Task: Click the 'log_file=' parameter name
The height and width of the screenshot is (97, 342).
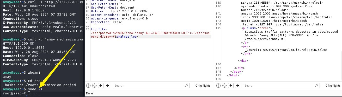Action: coord(99,30)
